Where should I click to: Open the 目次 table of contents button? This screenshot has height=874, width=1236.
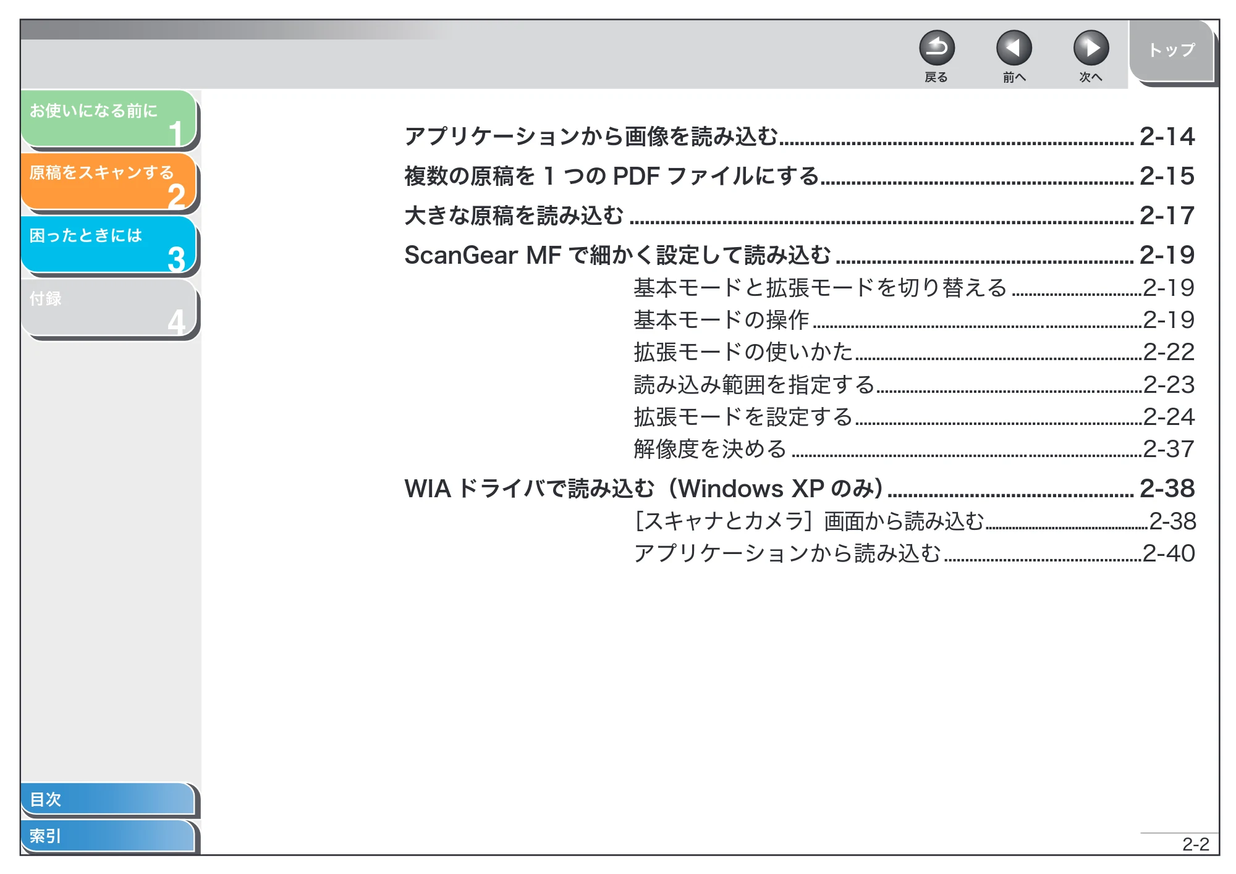click(x=108, y=799)
